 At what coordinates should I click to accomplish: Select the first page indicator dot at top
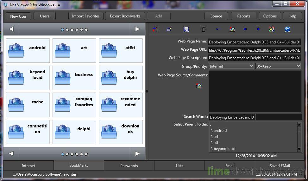[62, 29]
